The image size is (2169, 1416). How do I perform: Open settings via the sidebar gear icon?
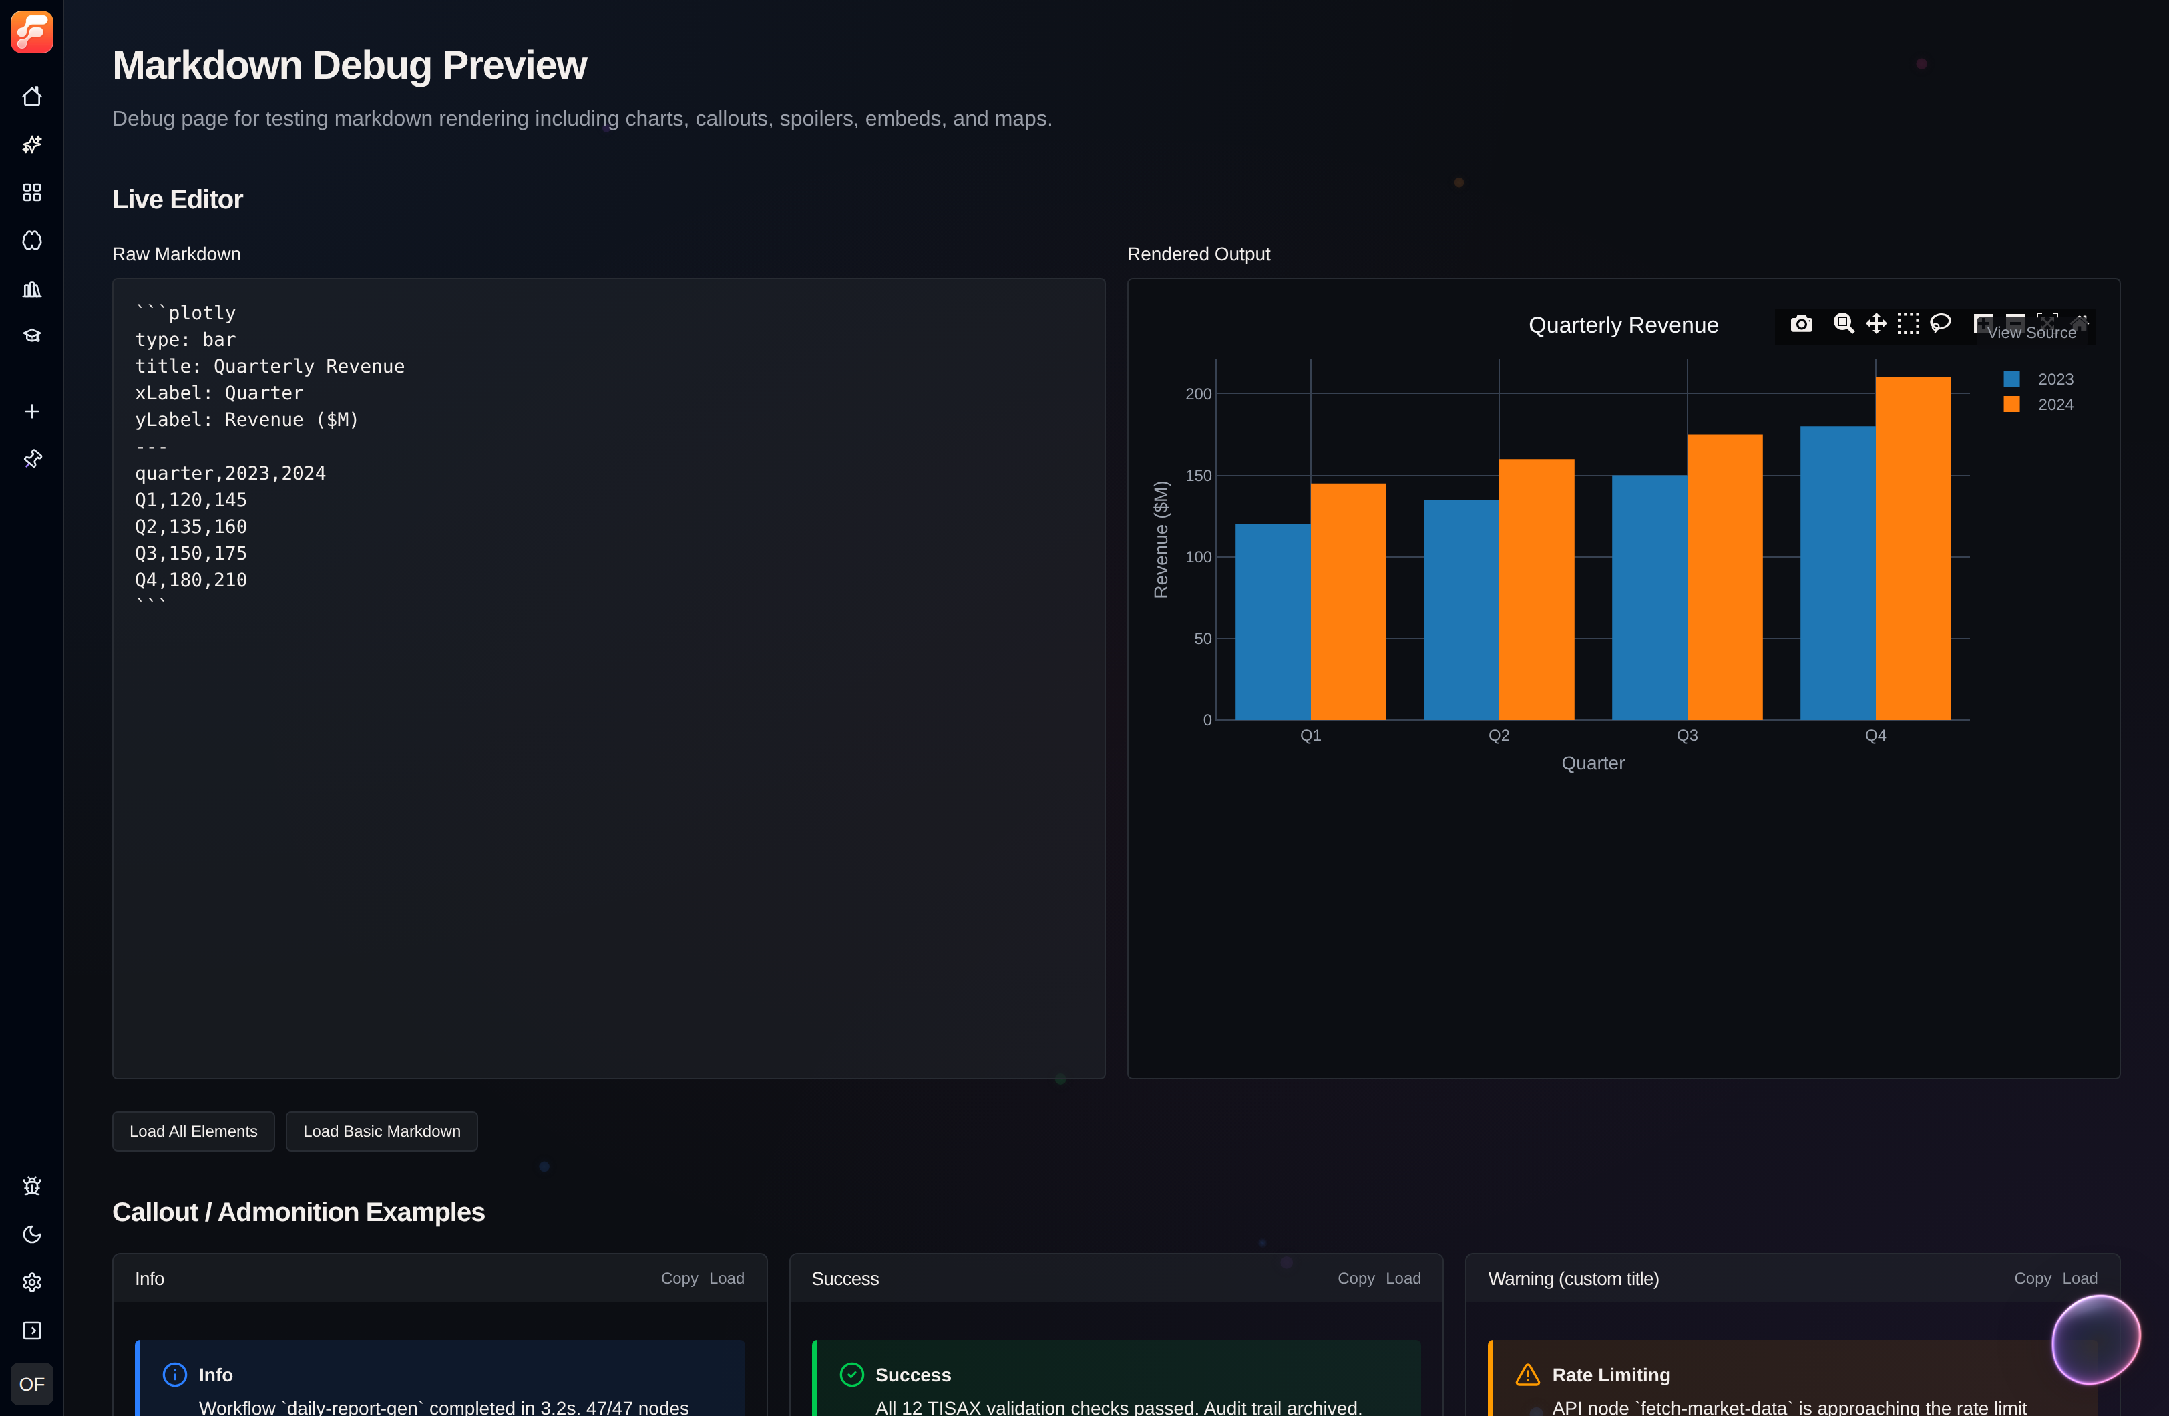click(32, 1282)
